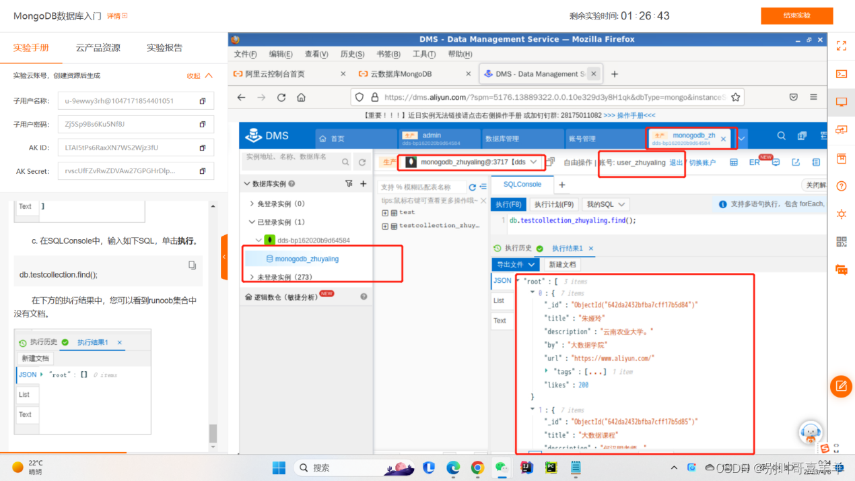Open the 我的SQL dropdown
Screen dimensions: 855x481
607,204
